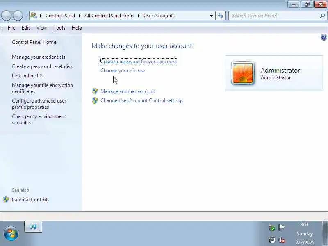Click the Control Panel taskbar button
The width and height of the screenshot is (328, 246).
(x=33, y=227)
